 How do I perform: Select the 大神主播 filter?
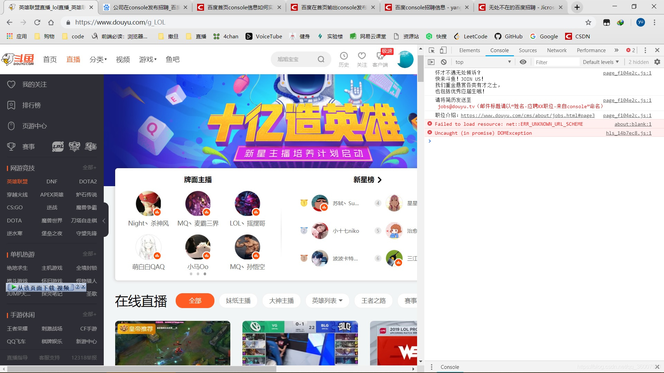click(282, 301)
